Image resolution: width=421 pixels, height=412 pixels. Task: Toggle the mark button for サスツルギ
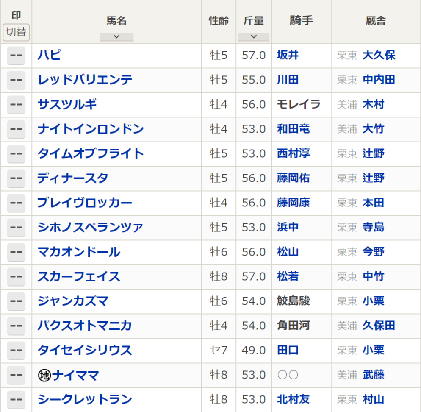point(16,105)
